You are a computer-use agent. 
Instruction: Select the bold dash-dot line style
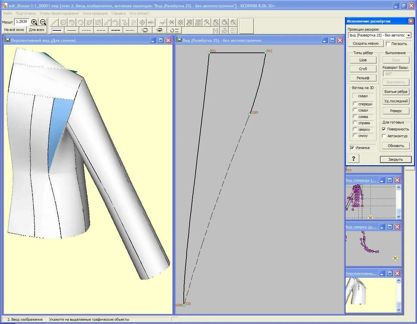coord(116,30)
